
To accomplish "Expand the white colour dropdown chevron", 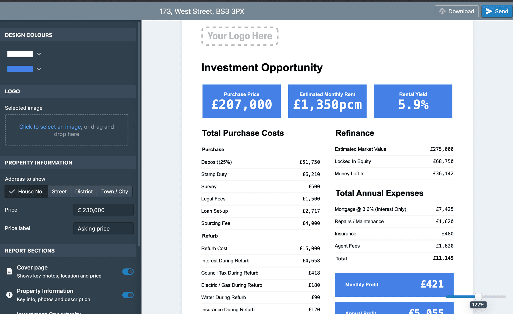I will pos(39,54).
